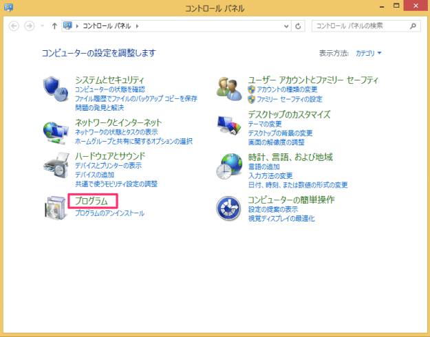Image resolution: width=430 pixels, height=337 pixels.
Task: Click the forward navigation arrow
Action: point(30,26)
